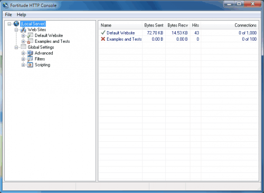264x193 pixels.
Task: Click the Local Server globe icon
Action: (16, 24)
